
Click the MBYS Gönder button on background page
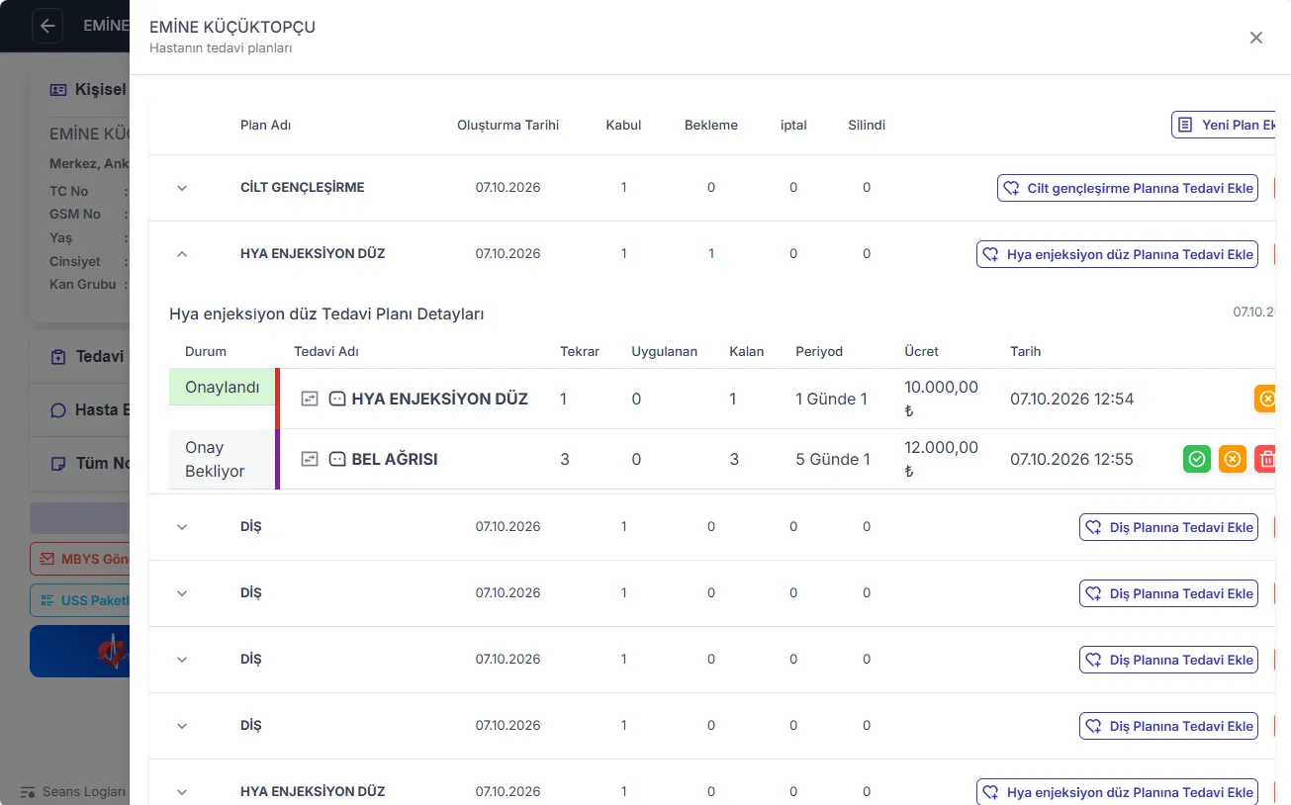(x=80, y=559)
